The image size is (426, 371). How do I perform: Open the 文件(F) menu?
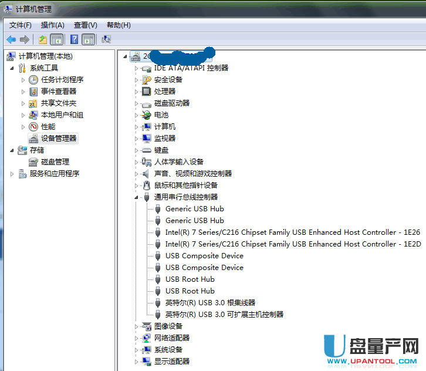pos(21,25)
